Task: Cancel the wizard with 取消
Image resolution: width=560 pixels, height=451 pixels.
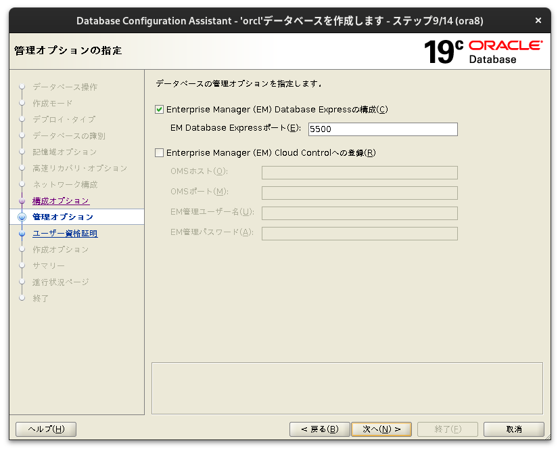Action: (514, 429)
